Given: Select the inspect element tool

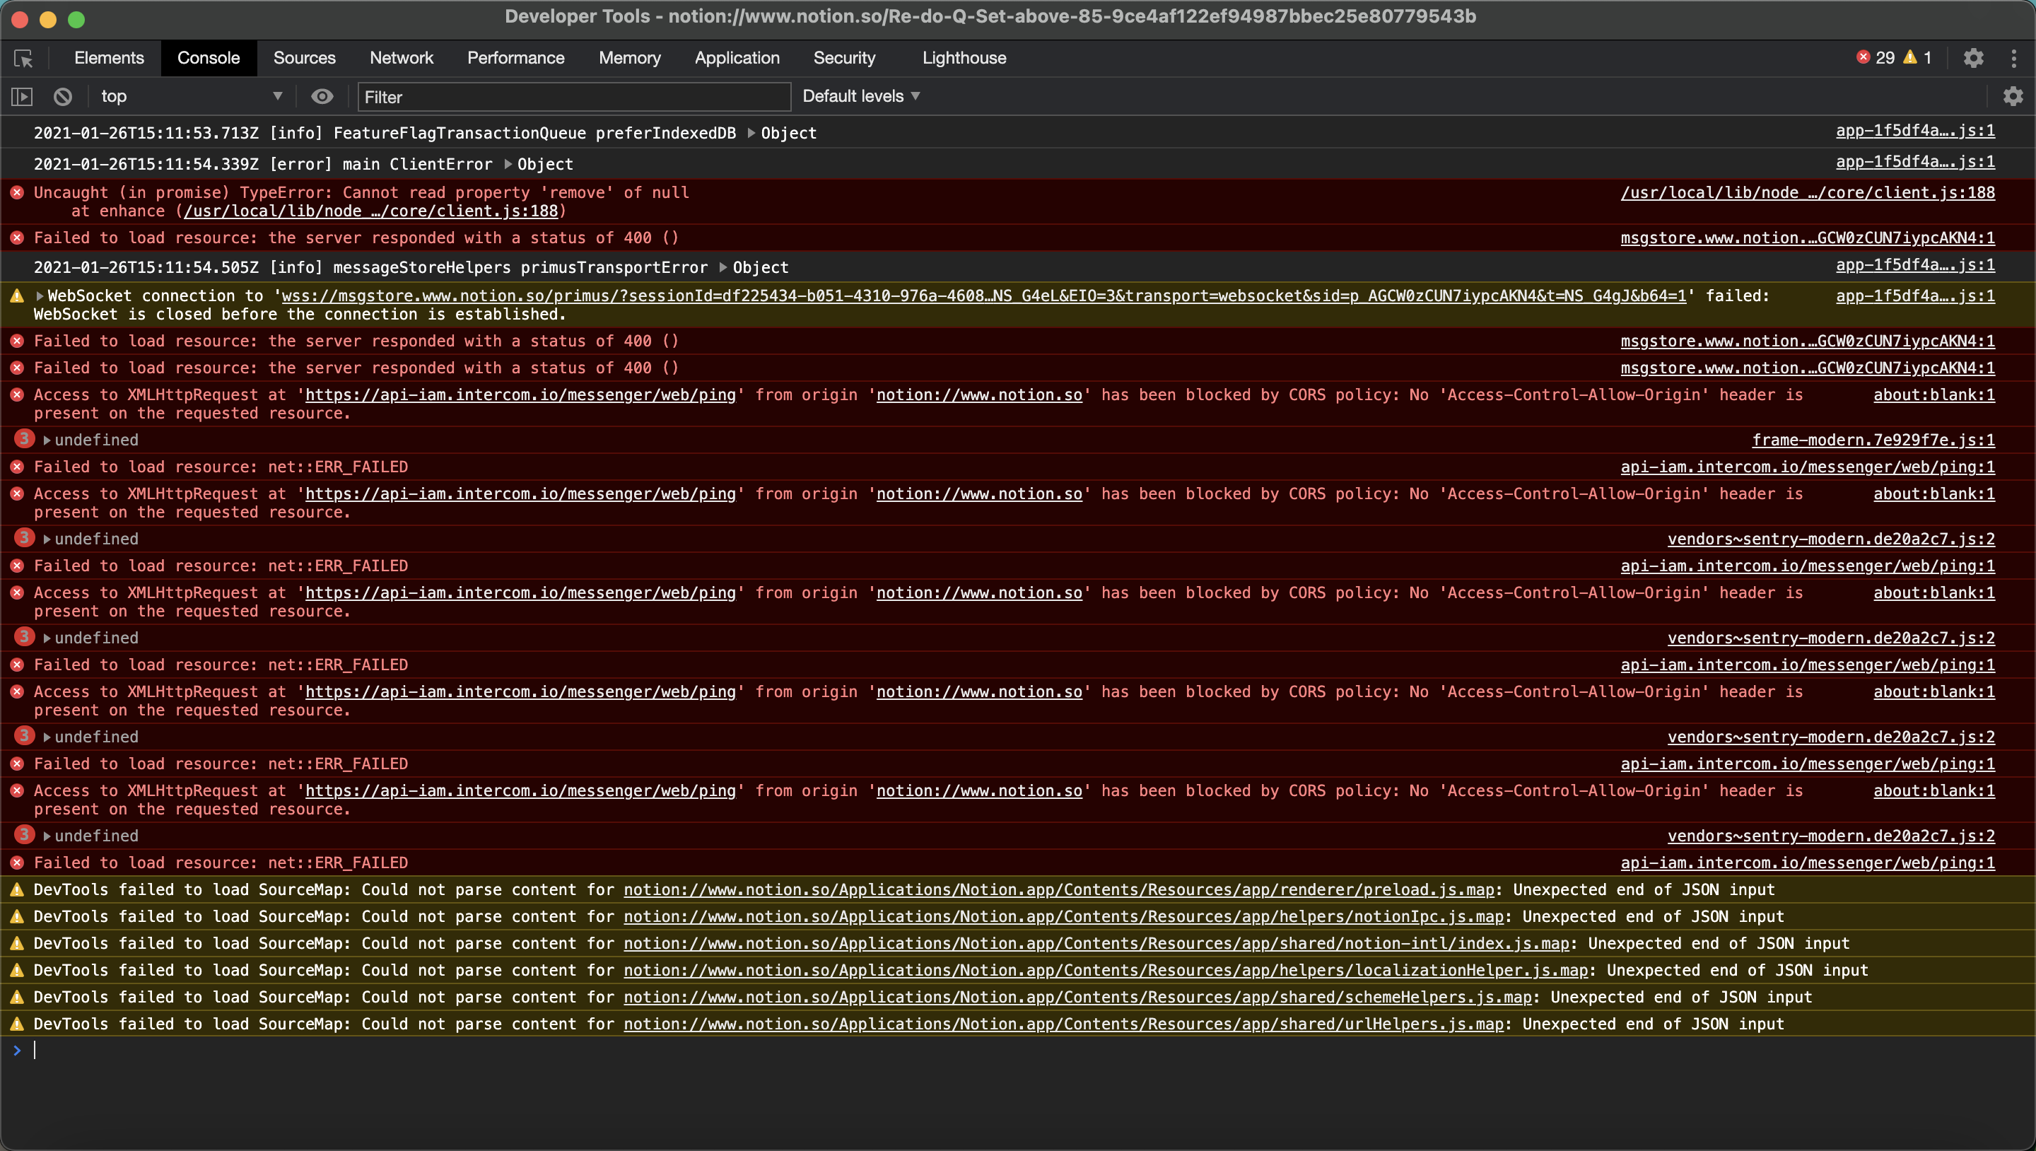Looking at the screenshot, I should 23,58.
